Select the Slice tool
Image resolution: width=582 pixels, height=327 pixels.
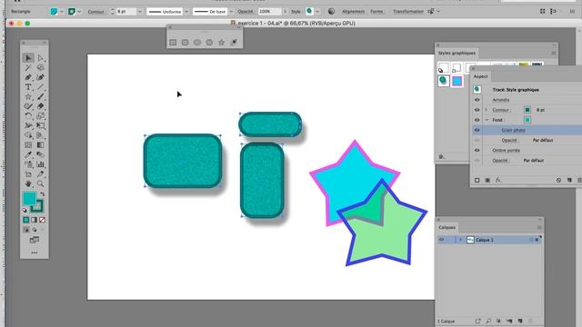(40, 173)
